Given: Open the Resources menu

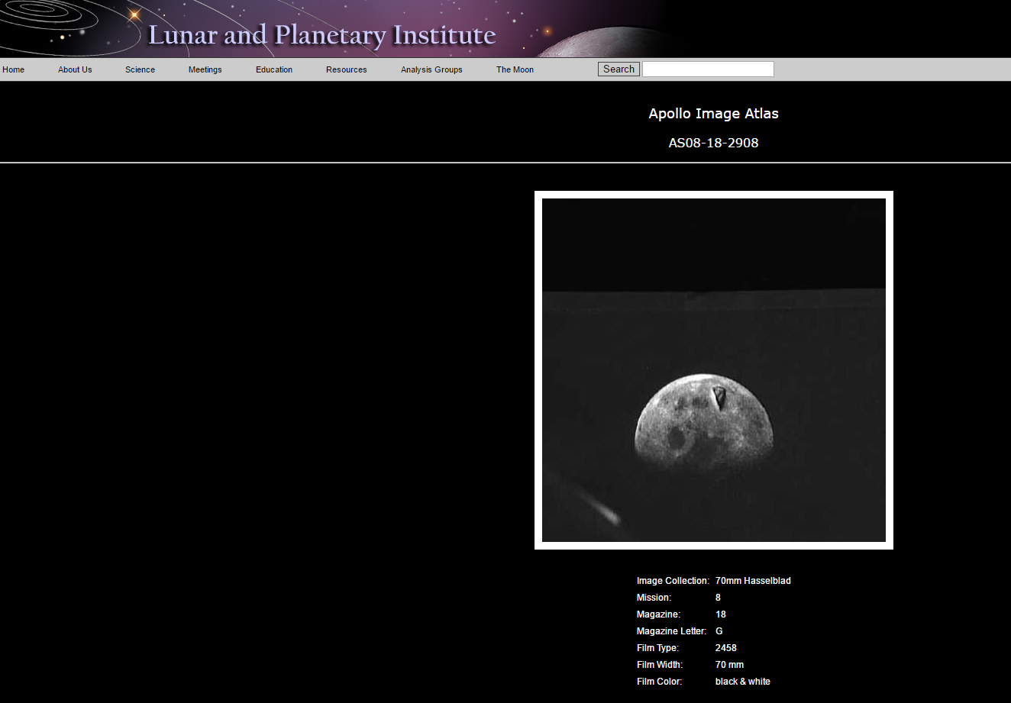Looking at the screenshot, I should tap(346, 69).
